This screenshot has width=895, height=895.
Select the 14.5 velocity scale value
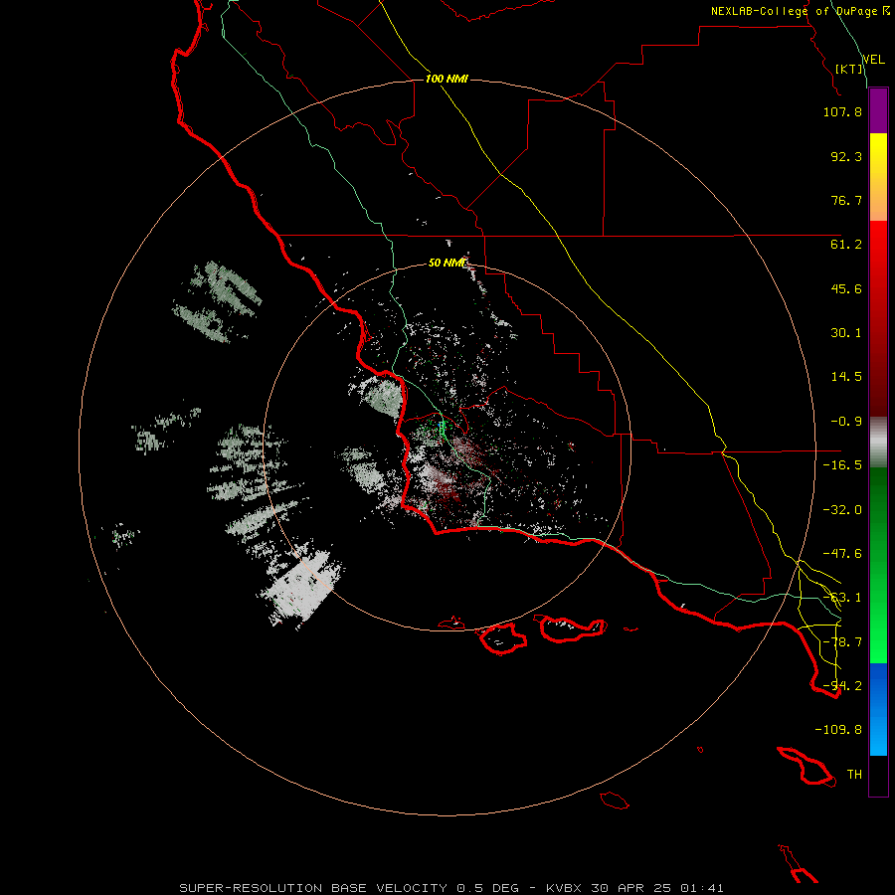click(x=846, y=377)
